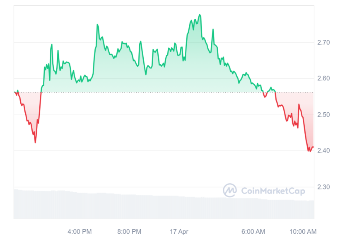
Task: Click the 8:00 PM time axis label
Action: point(129,231)
